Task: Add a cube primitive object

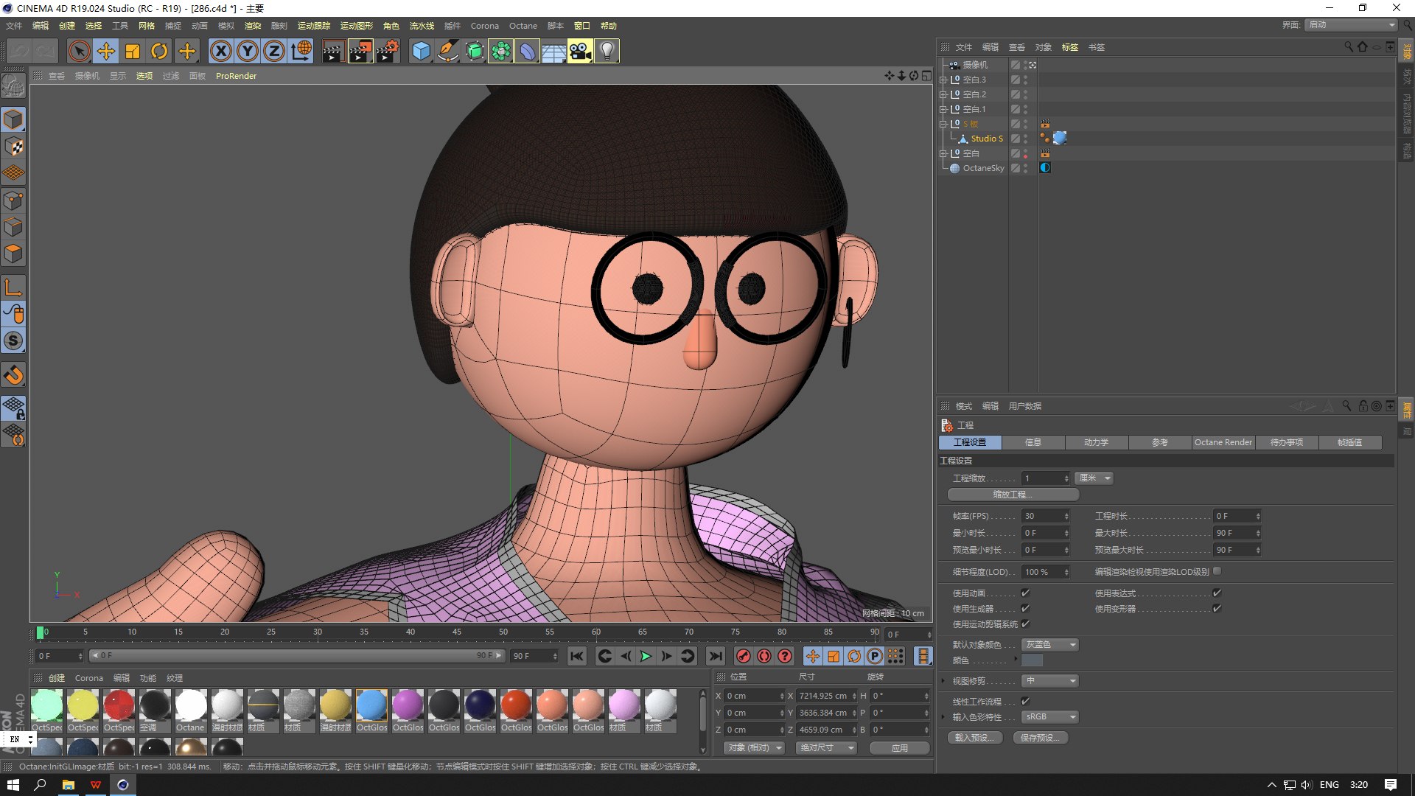Action: point(421,51)
